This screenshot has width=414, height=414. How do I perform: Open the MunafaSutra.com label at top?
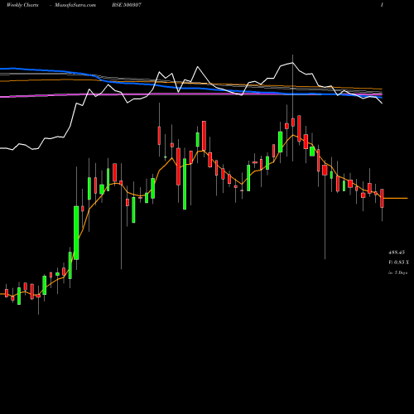[75, 5]
